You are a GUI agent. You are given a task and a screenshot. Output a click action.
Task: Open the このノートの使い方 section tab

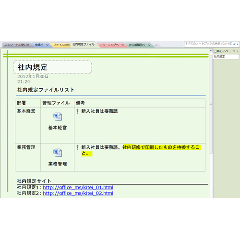coord(17,45)
